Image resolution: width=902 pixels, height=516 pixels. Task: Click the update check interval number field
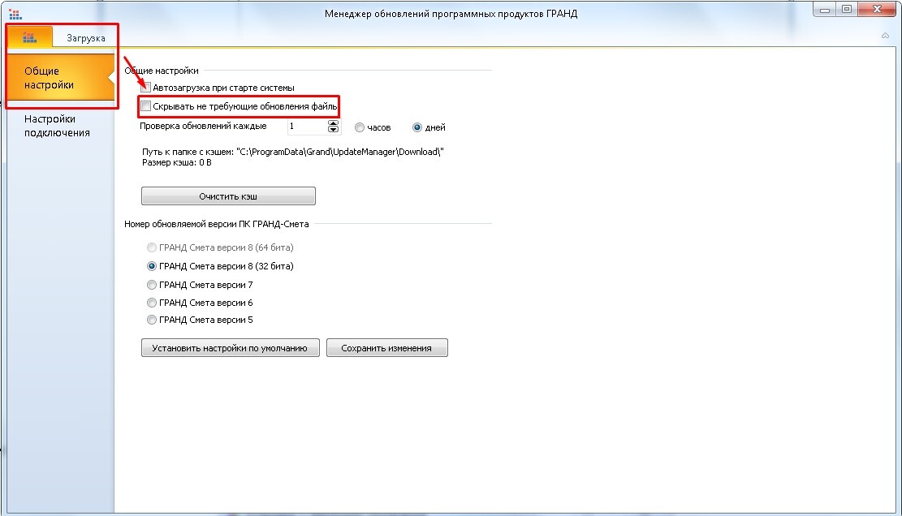click(307, 127)
